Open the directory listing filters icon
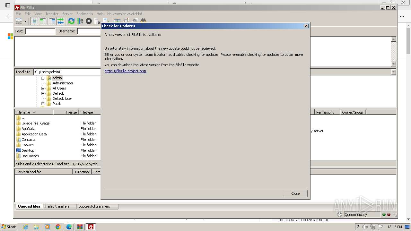This screenshot has height=231, width=411. tap(117, 21)
